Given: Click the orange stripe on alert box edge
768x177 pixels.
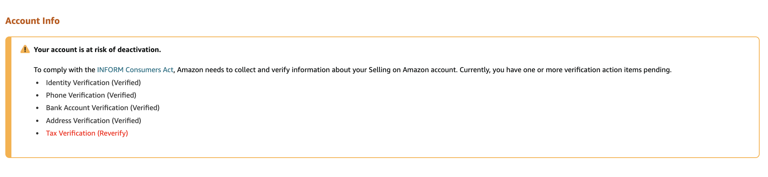Looking at the screenshot, I should 8,97.
